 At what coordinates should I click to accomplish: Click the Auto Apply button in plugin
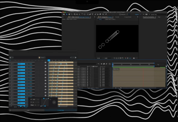click(61, 110)
